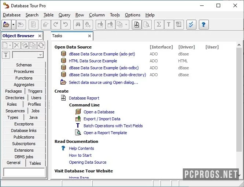This screenshot has width=244, height=187.
Task: Open the Table menu
Action: (49, 15)
